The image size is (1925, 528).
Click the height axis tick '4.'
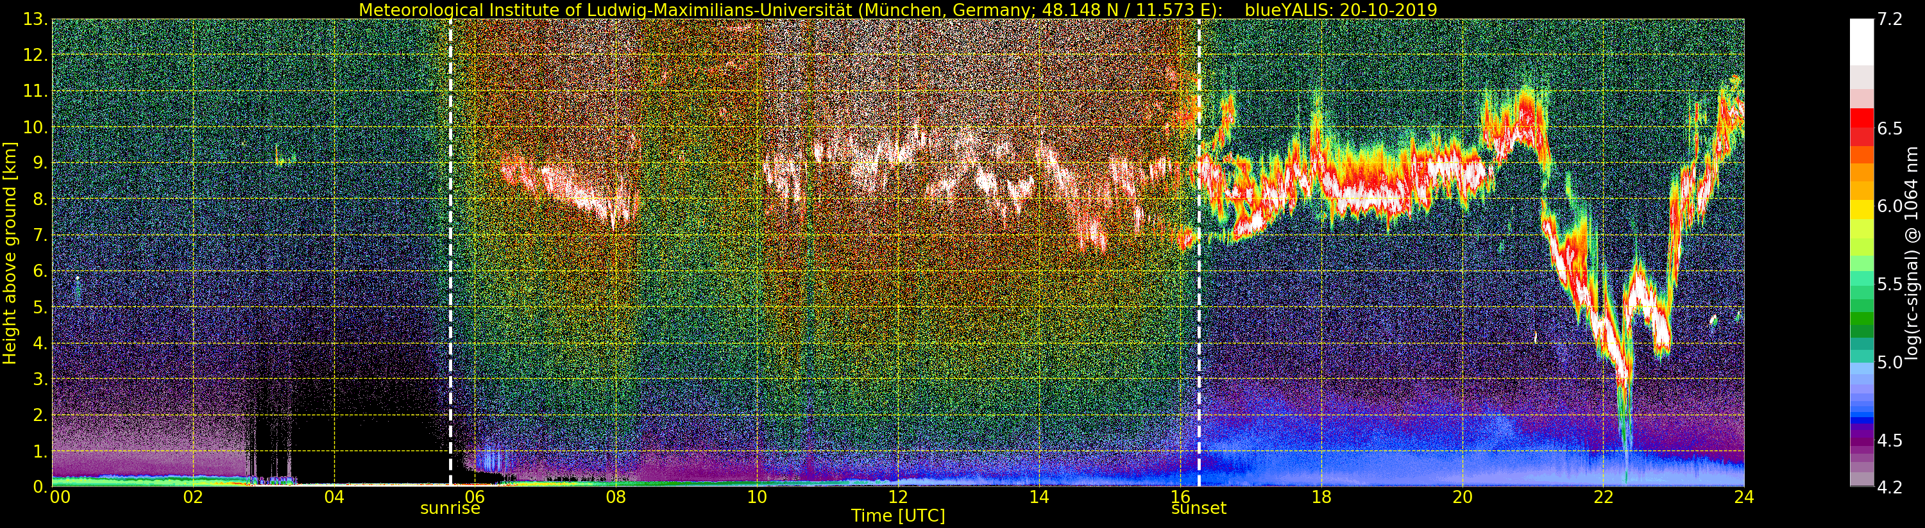point(39,343)
